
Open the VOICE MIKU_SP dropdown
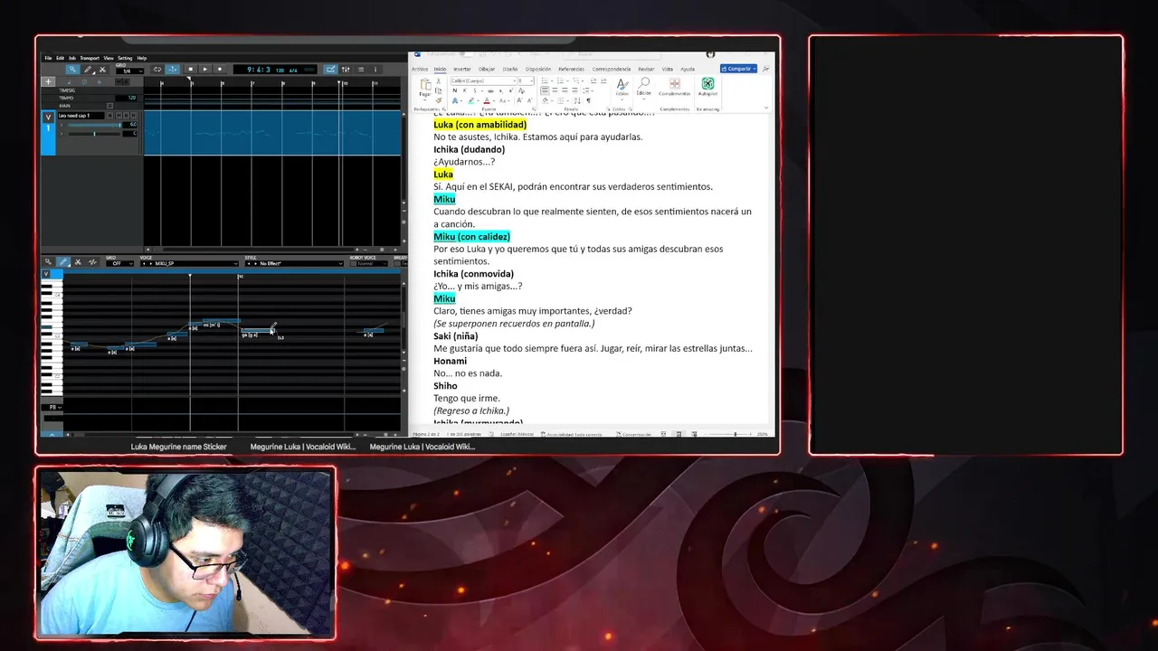189,264
